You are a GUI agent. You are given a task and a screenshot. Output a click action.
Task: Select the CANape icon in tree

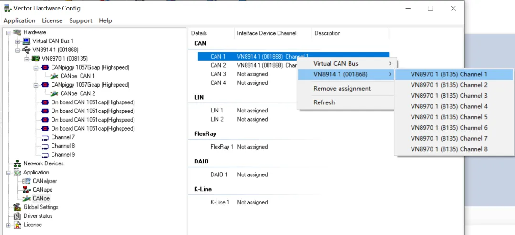(x=27, y=190)
